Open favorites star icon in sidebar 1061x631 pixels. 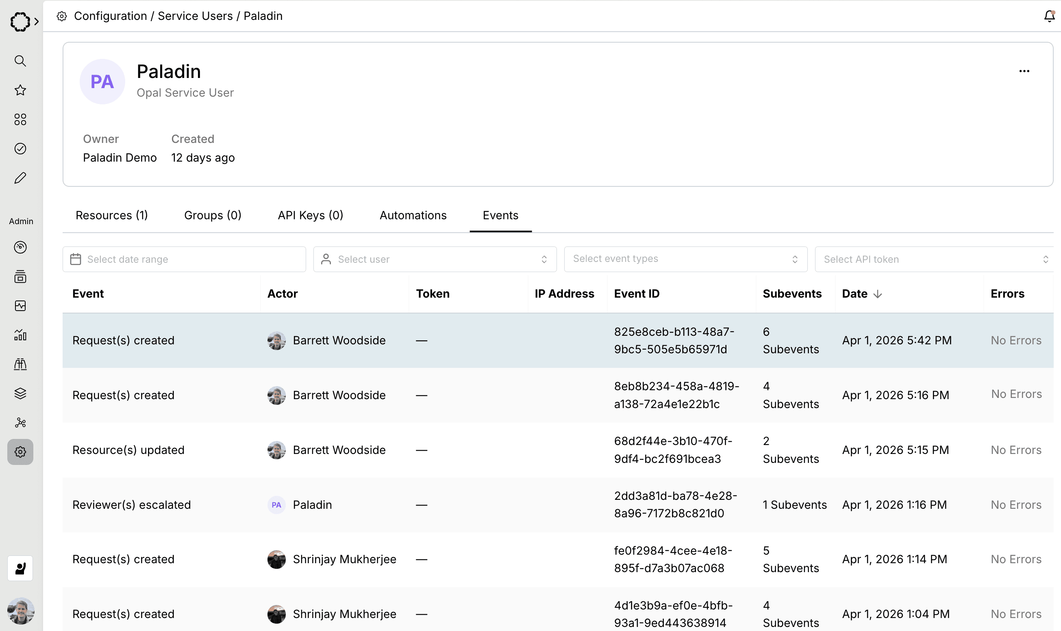pyautogui.click(x=20, y=90)
